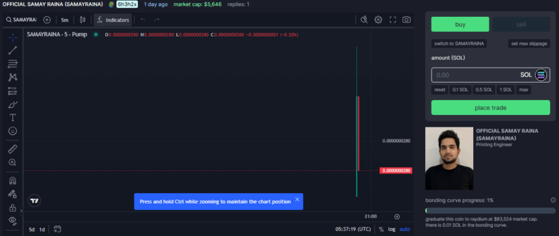Focus the amount (SOL) input field
Viewport: 559px width, 236px height.
[x=491, y=75]
